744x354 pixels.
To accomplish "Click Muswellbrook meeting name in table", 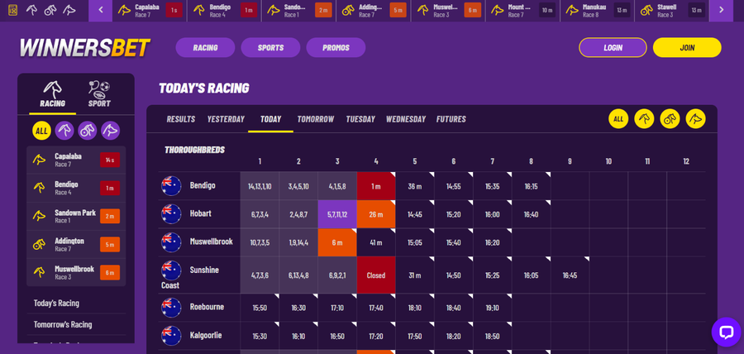I will (x=211, y=242).
